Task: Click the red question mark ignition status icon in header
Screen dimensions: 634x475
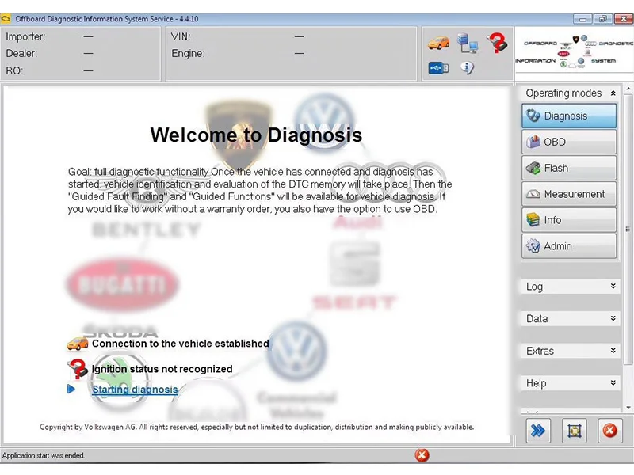Action: [498, 43]
